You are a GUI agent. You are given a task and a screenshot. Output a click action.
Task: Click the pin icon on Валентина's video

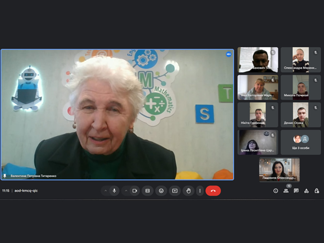[5, 176]
